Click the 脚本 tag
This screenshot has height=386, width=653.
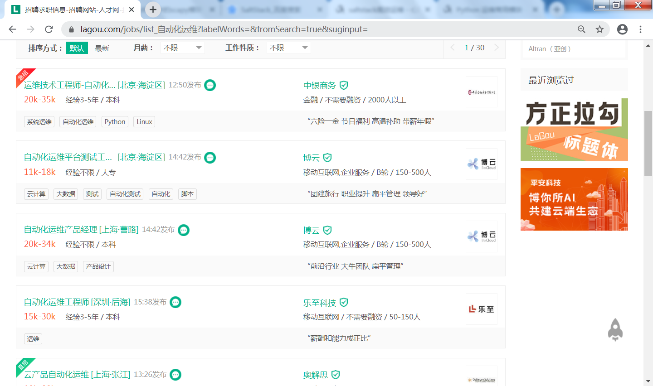(x=187, y=194)
